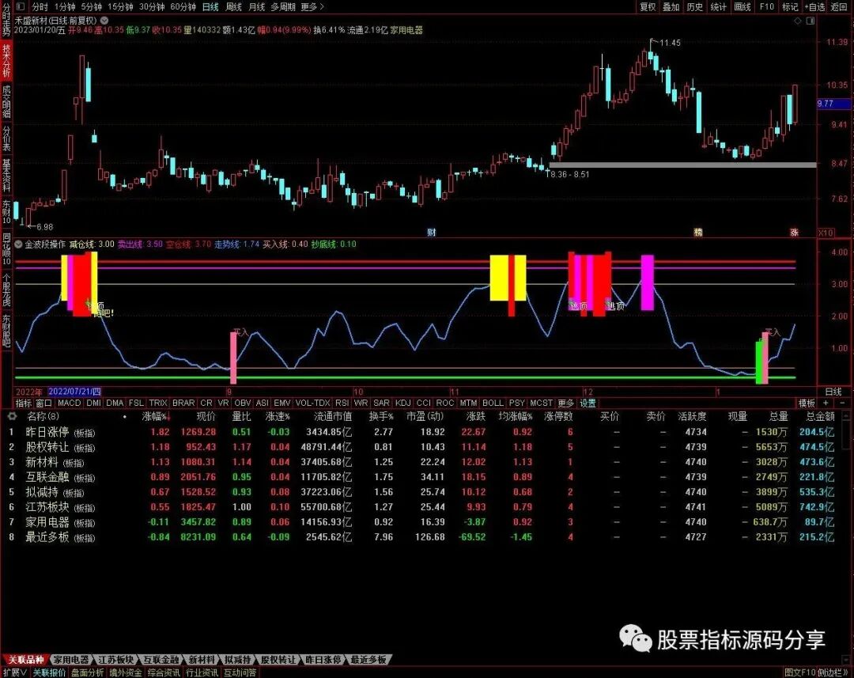This screenshot has height=678, width=854.
Task: Open the 基本资料 sidebar tab
Action: 6,175
